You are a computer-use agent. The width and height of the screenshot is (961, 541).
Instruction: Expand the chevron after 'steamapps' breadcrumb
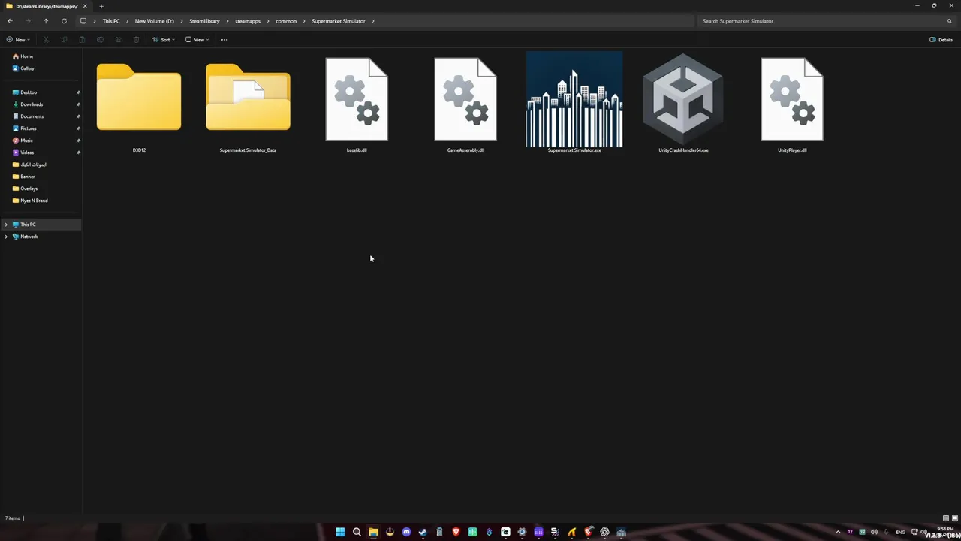coord(268,21)
